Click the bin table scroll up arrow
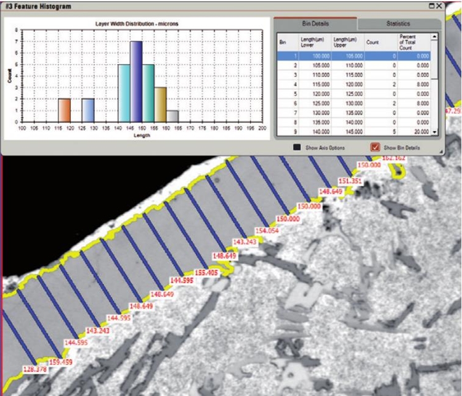462x396 pixels. (434, 37)
